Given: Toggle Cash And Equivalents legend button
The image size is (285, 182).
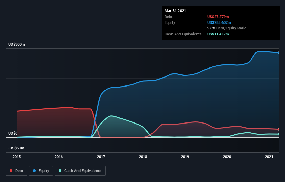Looking at the screenshot, I should tap(80, 171).
